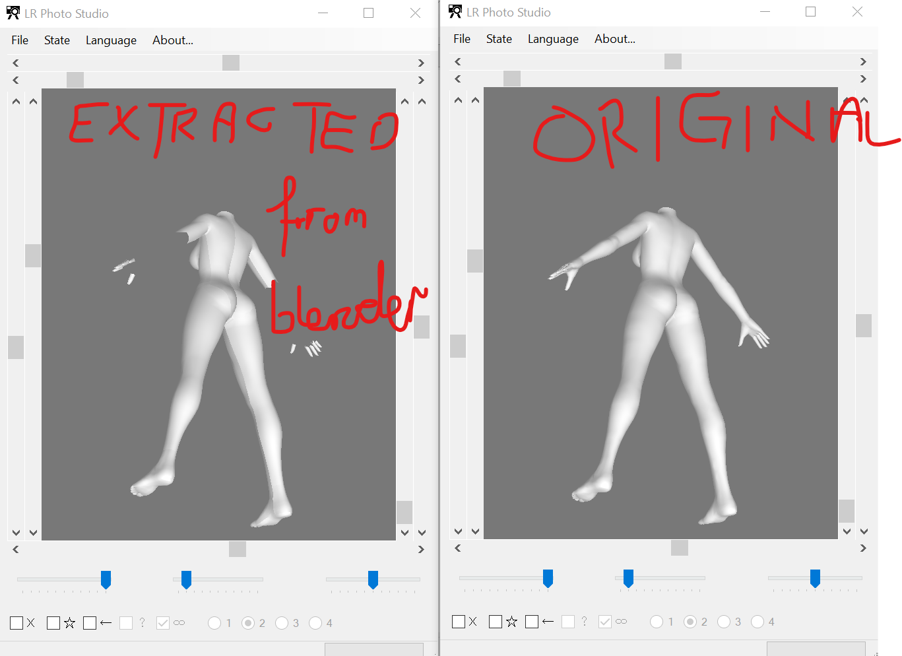The height and width of the screenshot is (656, 902).
Task: Click second-row scrollbar right arrow in right window
Action: [x=863, y=79]
